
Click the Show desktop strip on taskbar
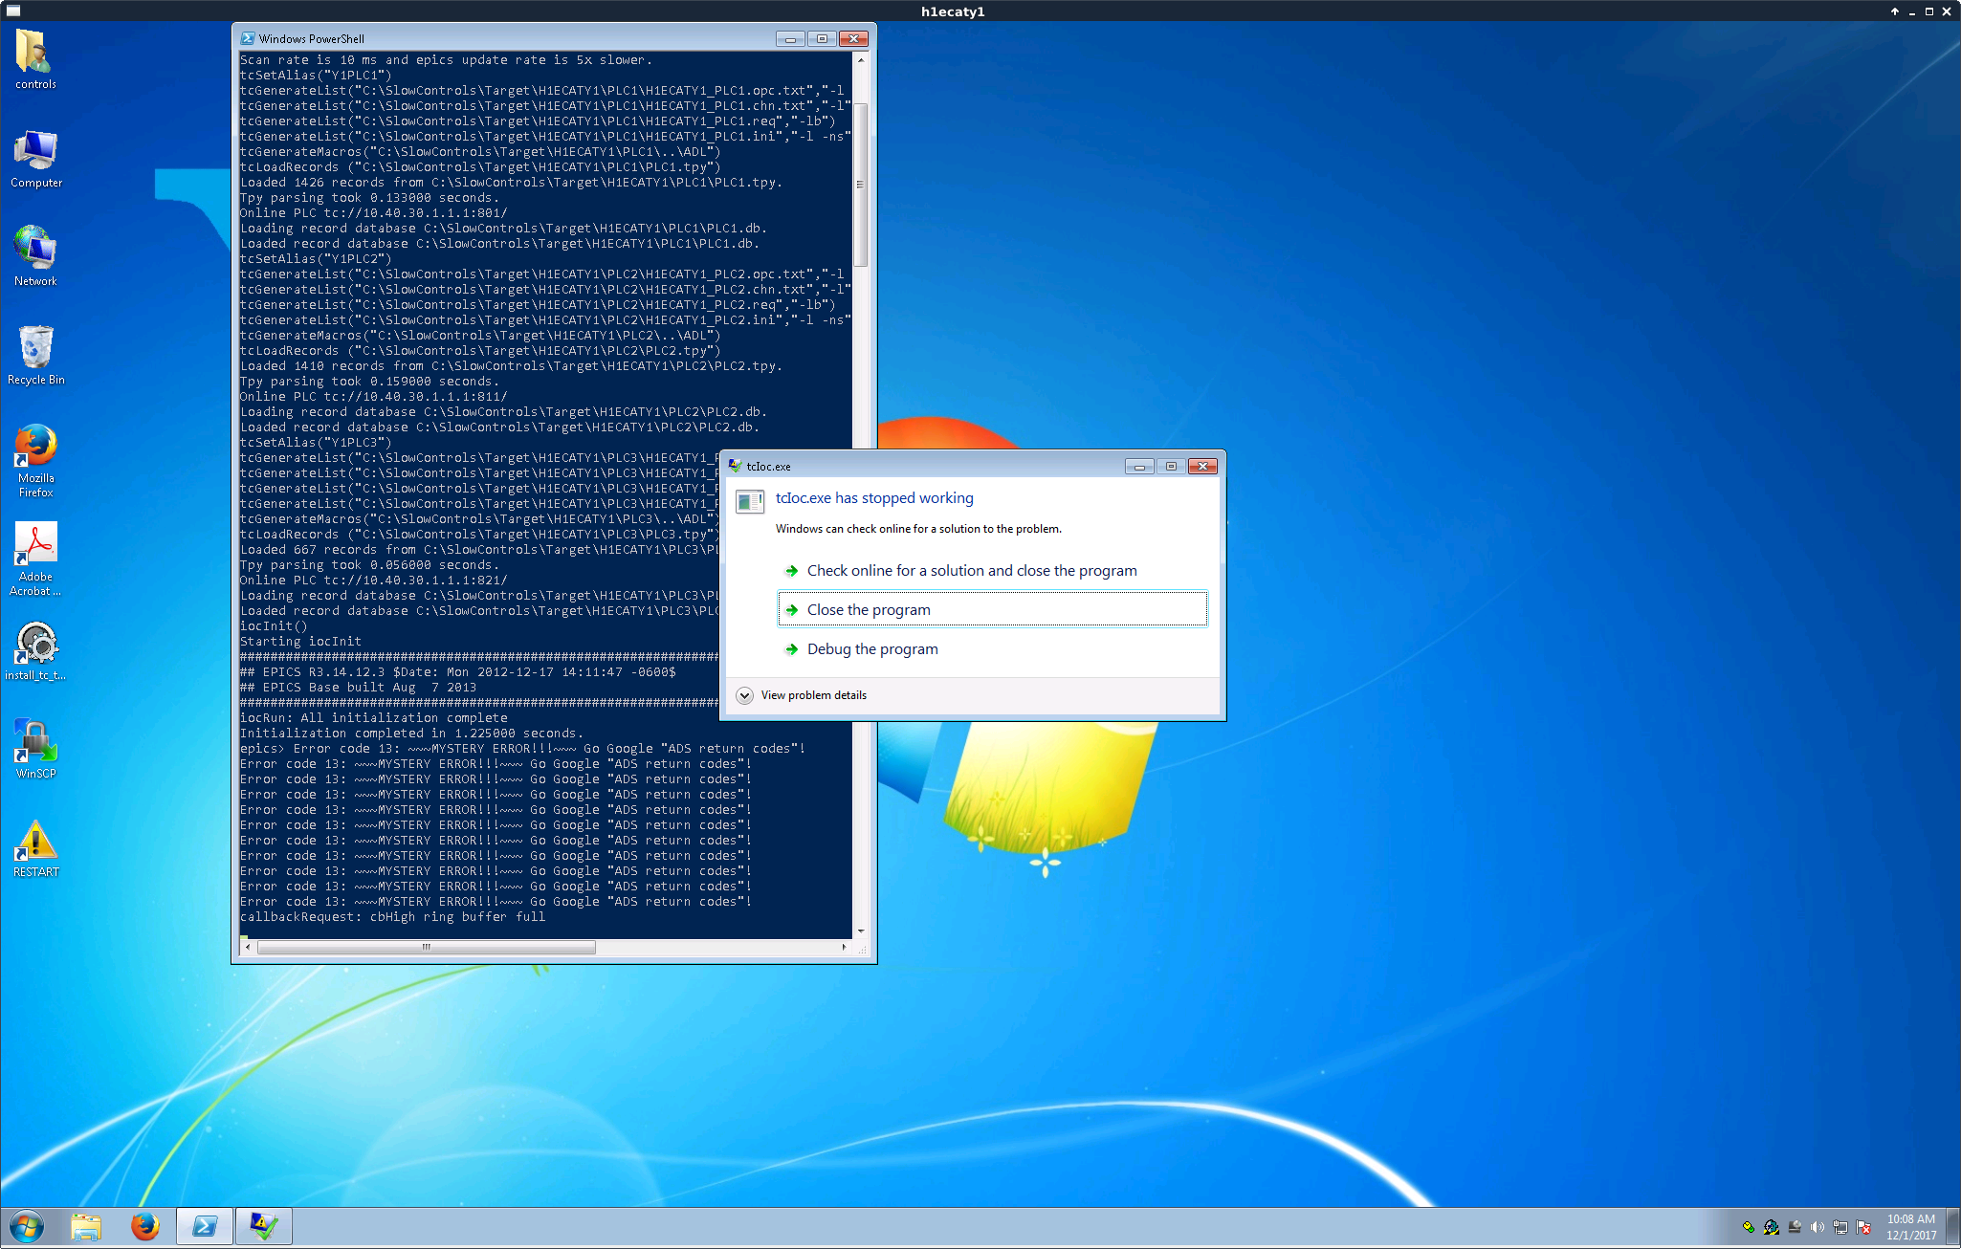click(1953, 1227)
